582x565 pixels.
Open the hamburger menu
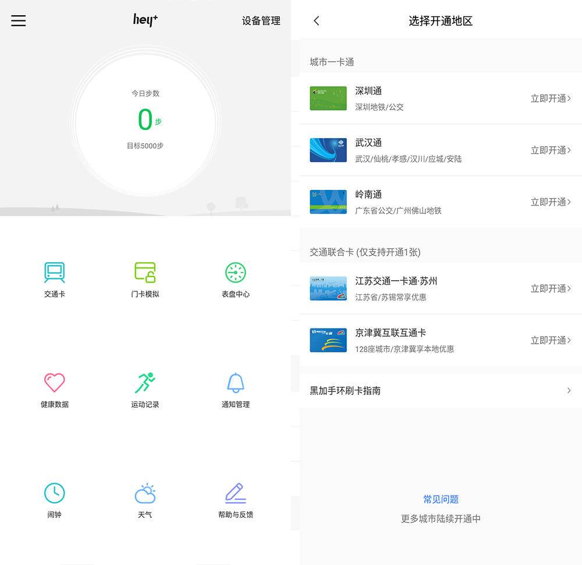click(18, 21)
